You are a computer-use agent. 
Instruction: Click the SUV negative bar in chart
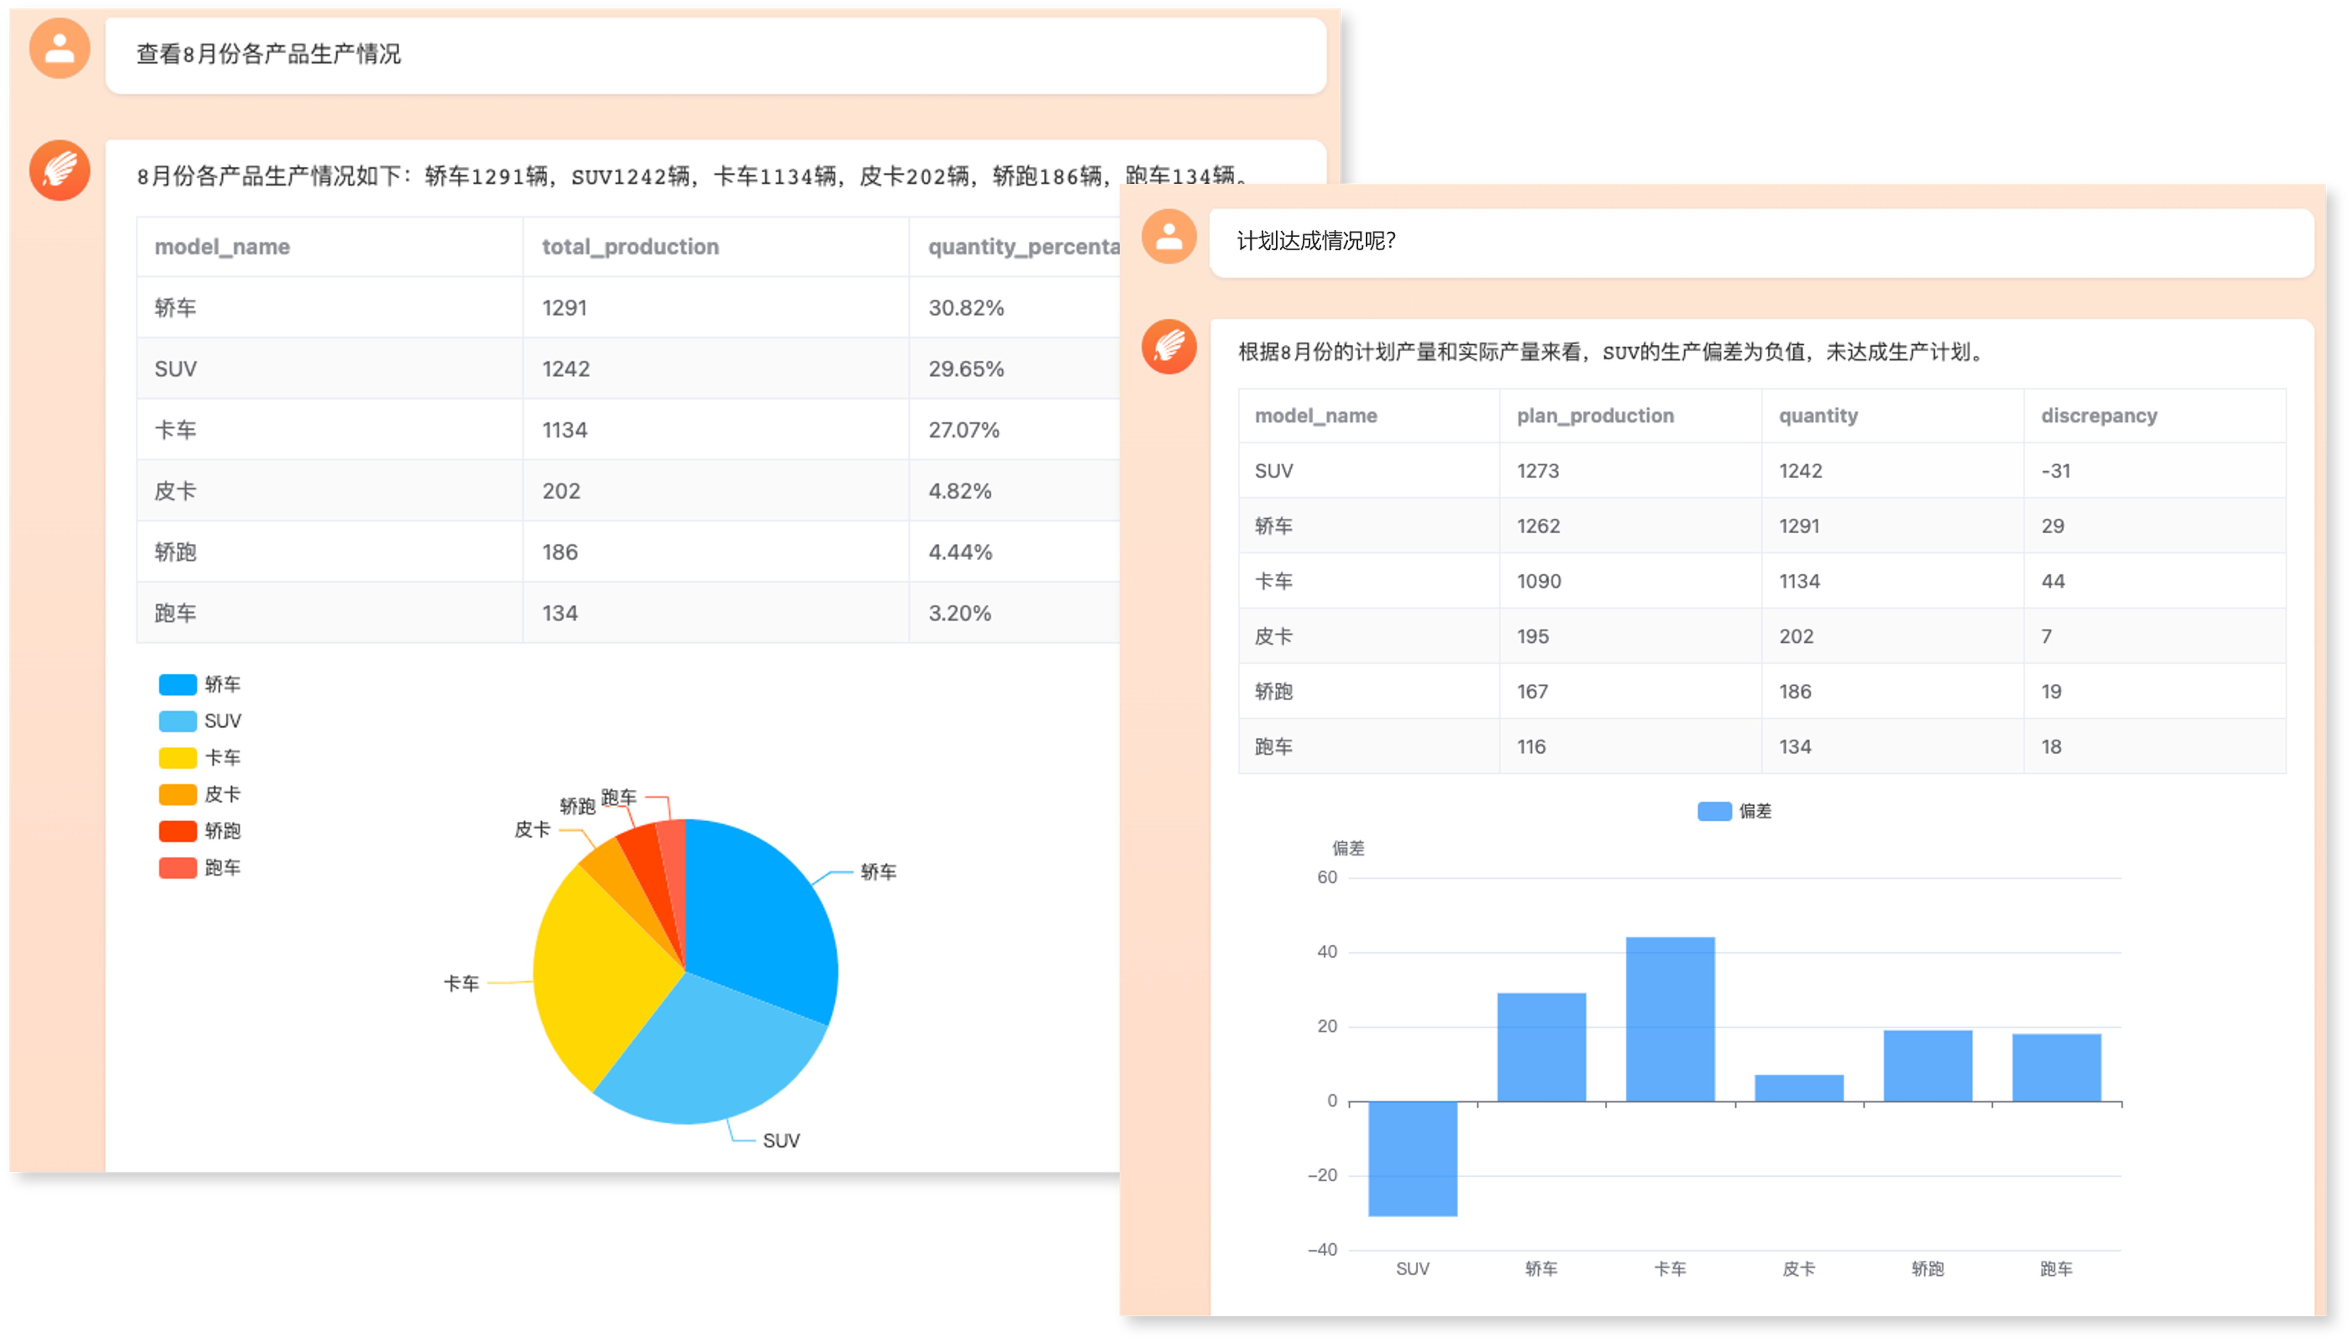tap(1413, 1158)
